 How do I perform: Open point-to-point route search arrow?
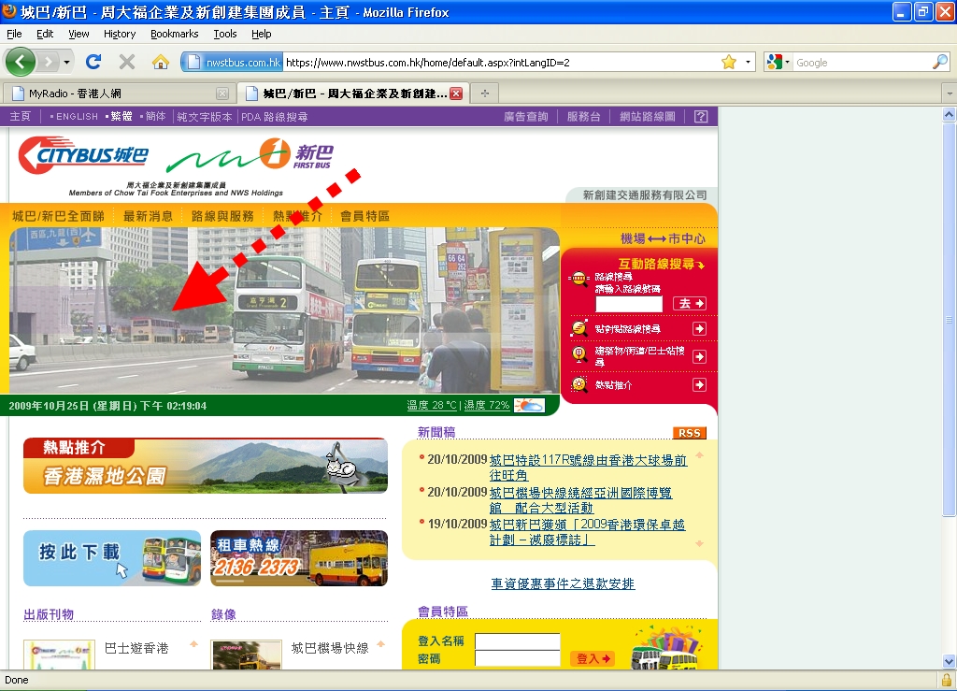pyautogui.click(x=699, y=329)
